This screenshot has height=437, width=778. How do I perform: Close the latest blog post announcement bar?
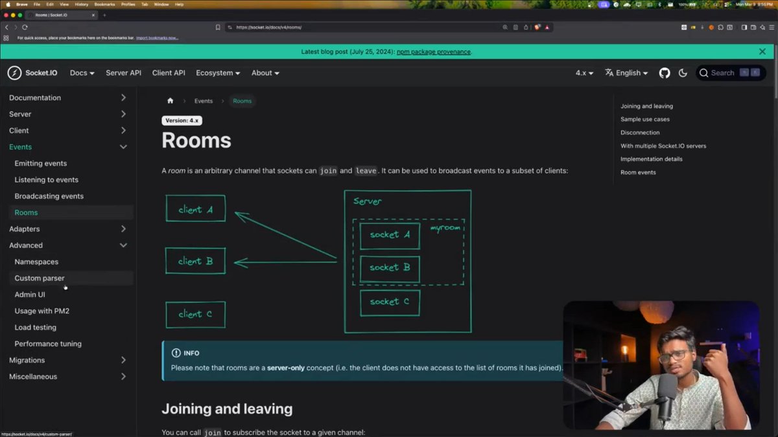[762, 51]
